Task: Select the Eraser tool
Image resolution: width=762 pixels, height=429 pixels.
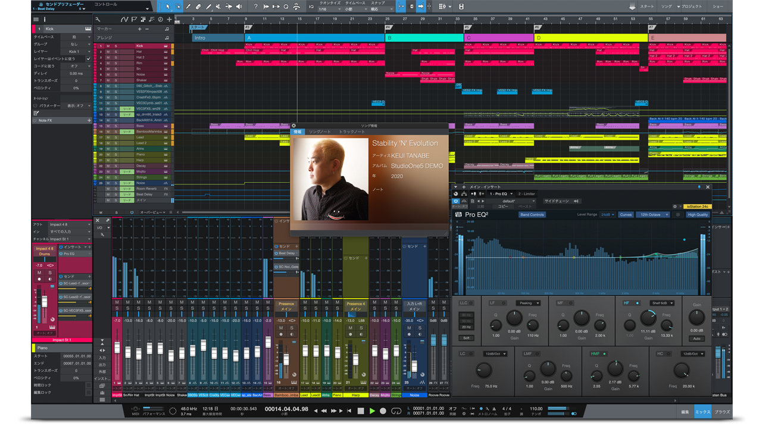Action: tap(198, 7)
